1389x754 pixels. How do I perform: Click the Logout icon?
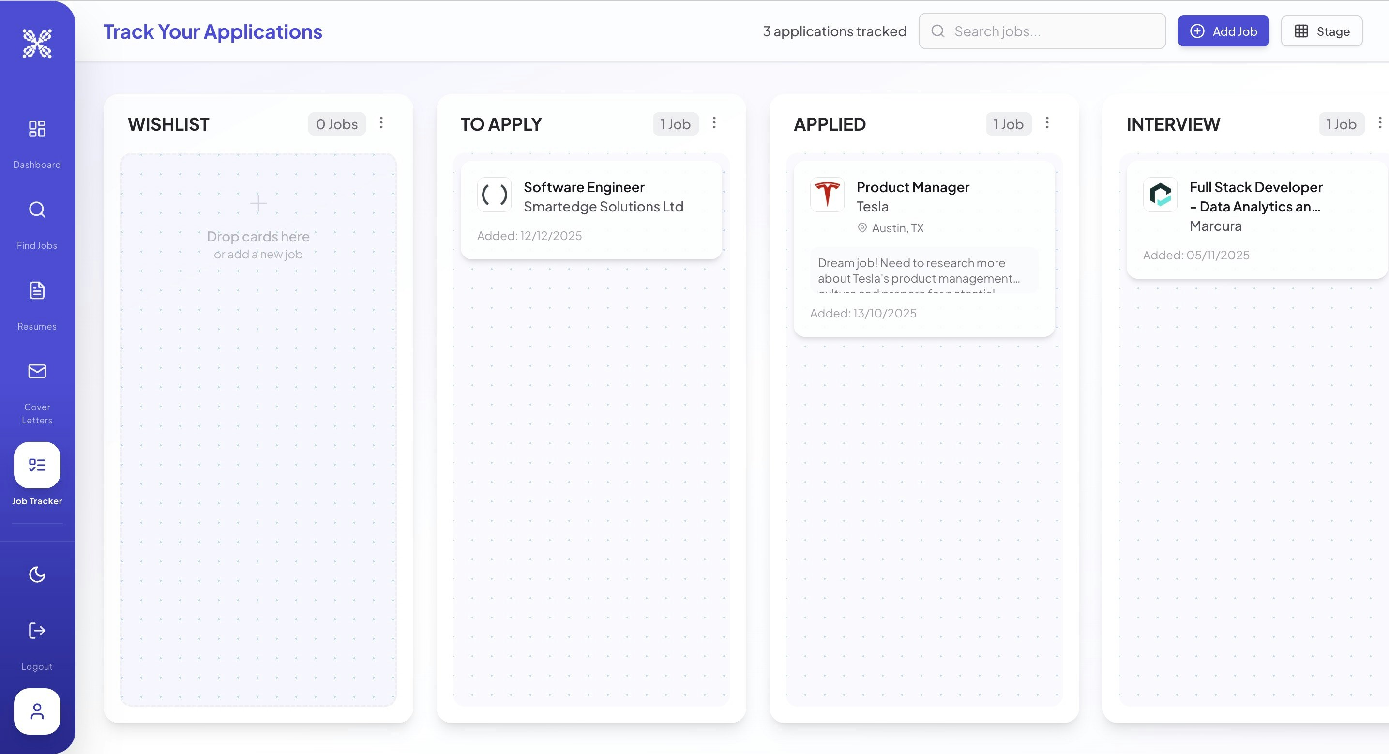click(37, 631)
